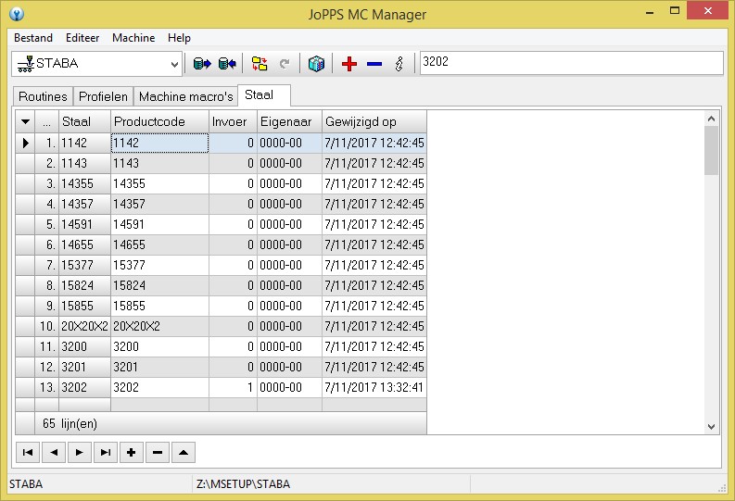Select the Staal tab
This screenshot has height=501, width=735.
(264, 95)
